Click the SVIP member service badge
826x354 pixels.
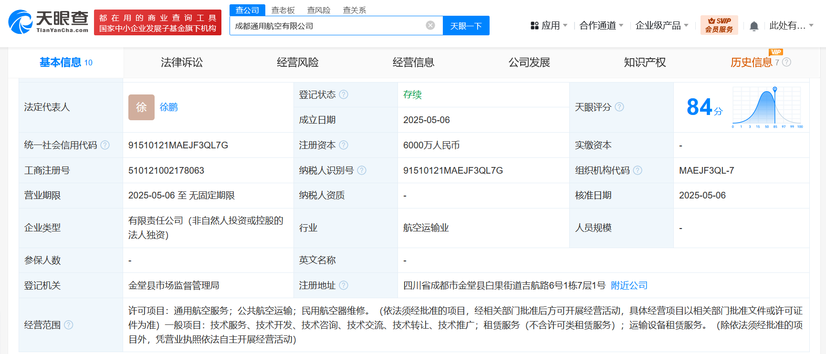719,25
